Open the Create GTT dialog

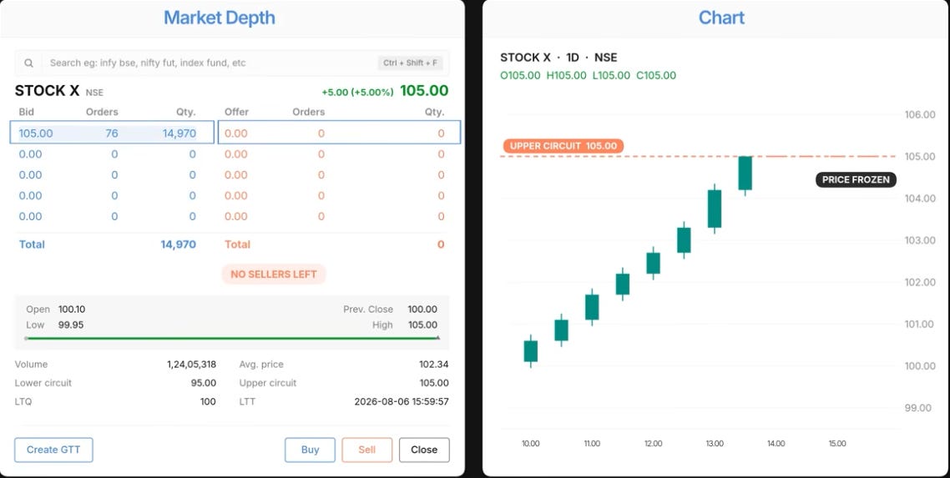53,450
